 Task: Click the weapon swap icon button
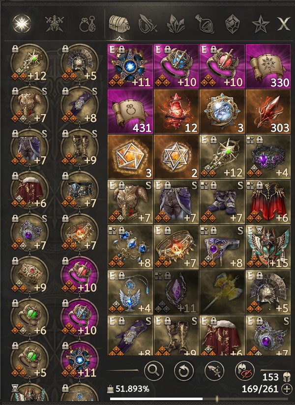[214, 371]
